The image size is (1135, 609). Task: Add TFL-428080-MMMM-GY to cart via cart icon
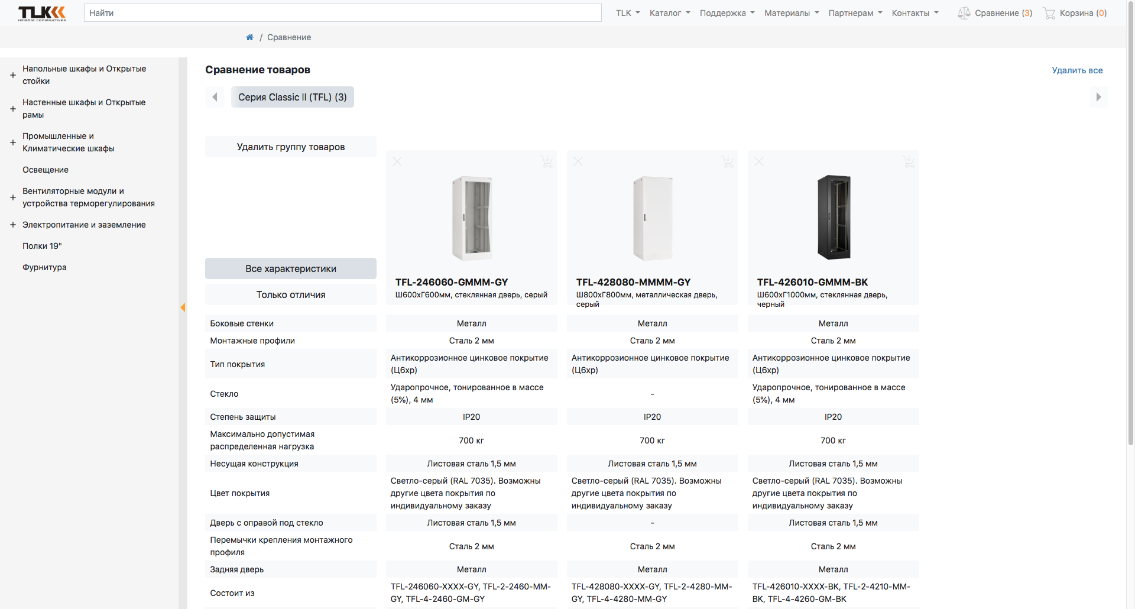728,161
